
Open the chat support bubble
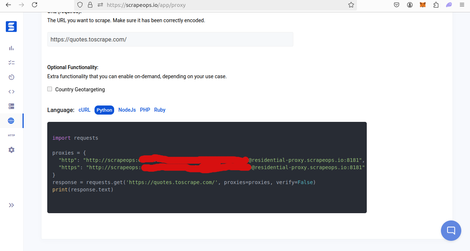[451, 231]
